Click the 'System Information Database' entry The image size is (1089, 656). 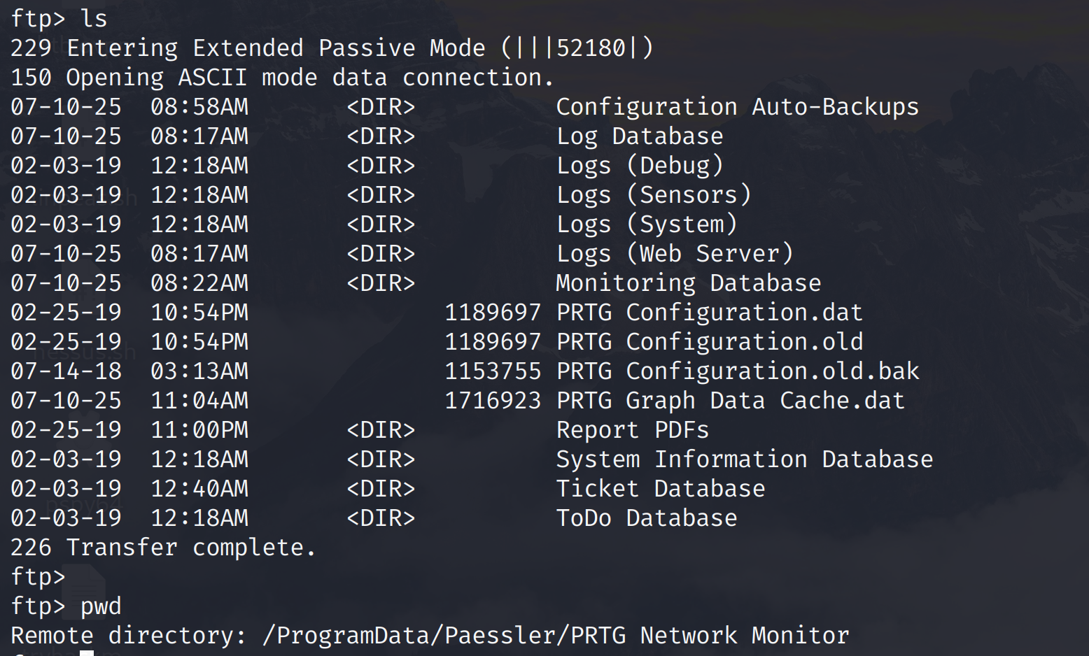click(x=745, y=459)
